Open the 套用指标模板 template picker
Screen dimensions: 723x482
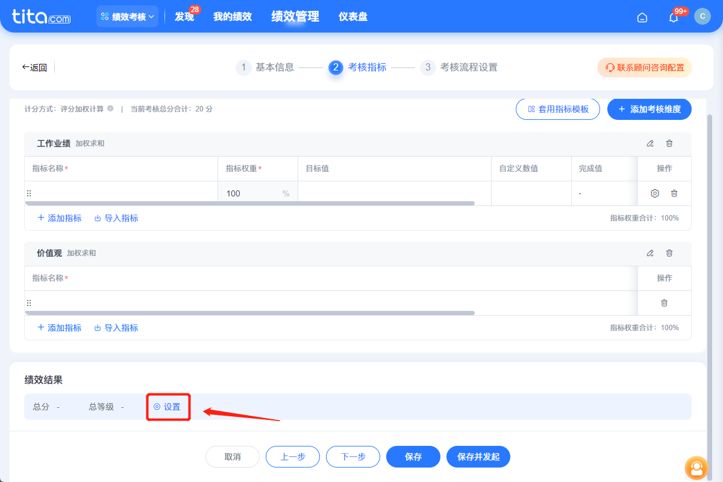pyautogui.click(x=557, y=109)
